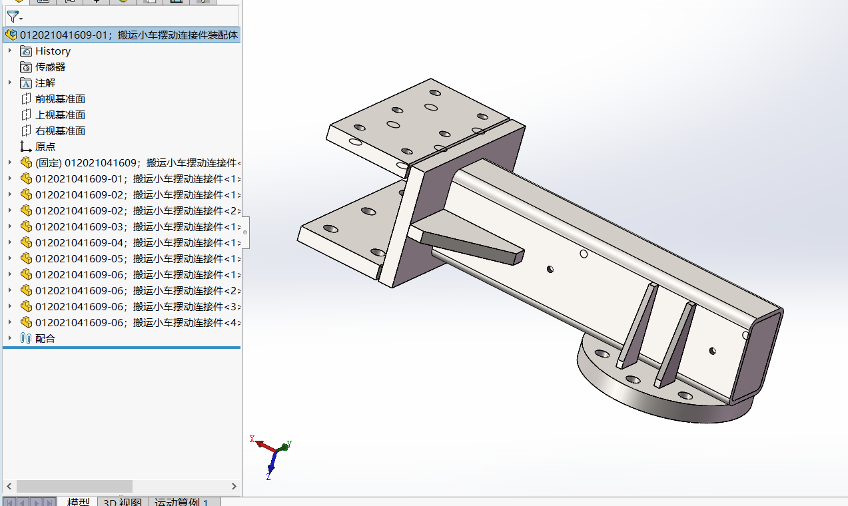
Task: Expand the History node
Action: [10, 51]
